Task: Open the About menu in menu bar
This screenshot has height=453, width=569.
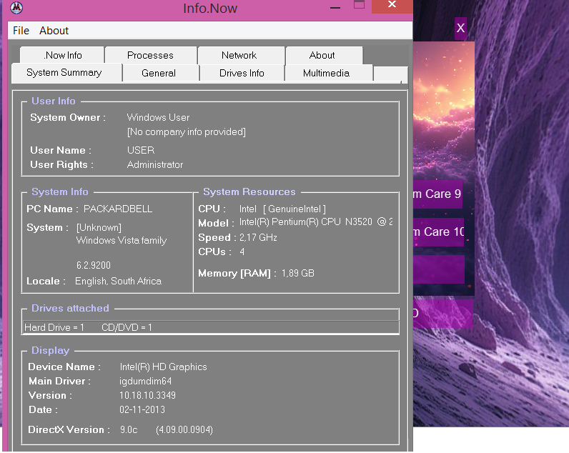Action: (x=54, y=31)
